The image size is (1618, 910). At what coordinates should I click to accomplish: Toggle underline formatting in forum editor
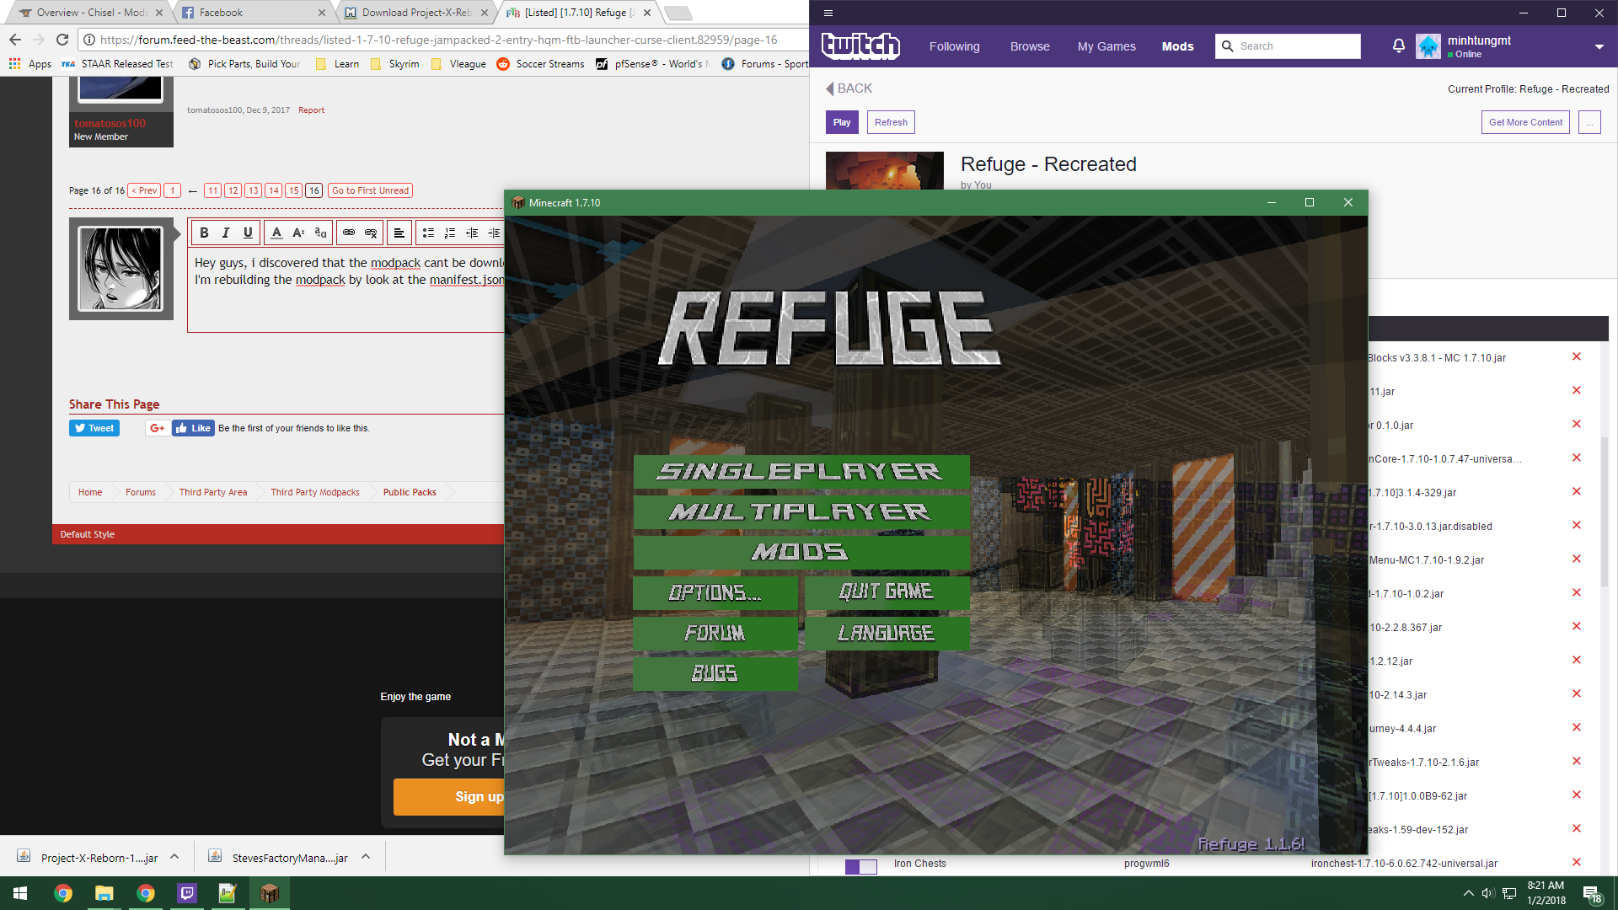pyautogui.click(x=248, y=233)
